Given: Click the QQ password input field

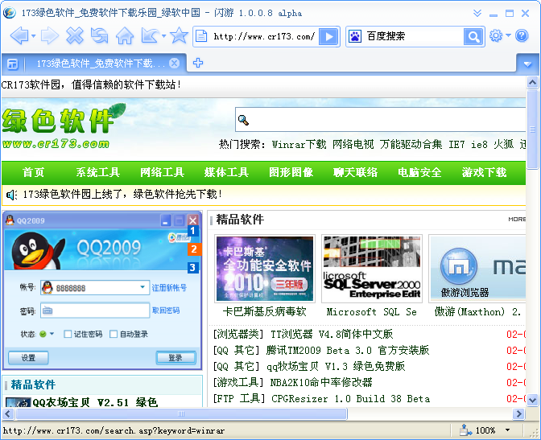Looking at the screenshot, I should tap(95, 310).
